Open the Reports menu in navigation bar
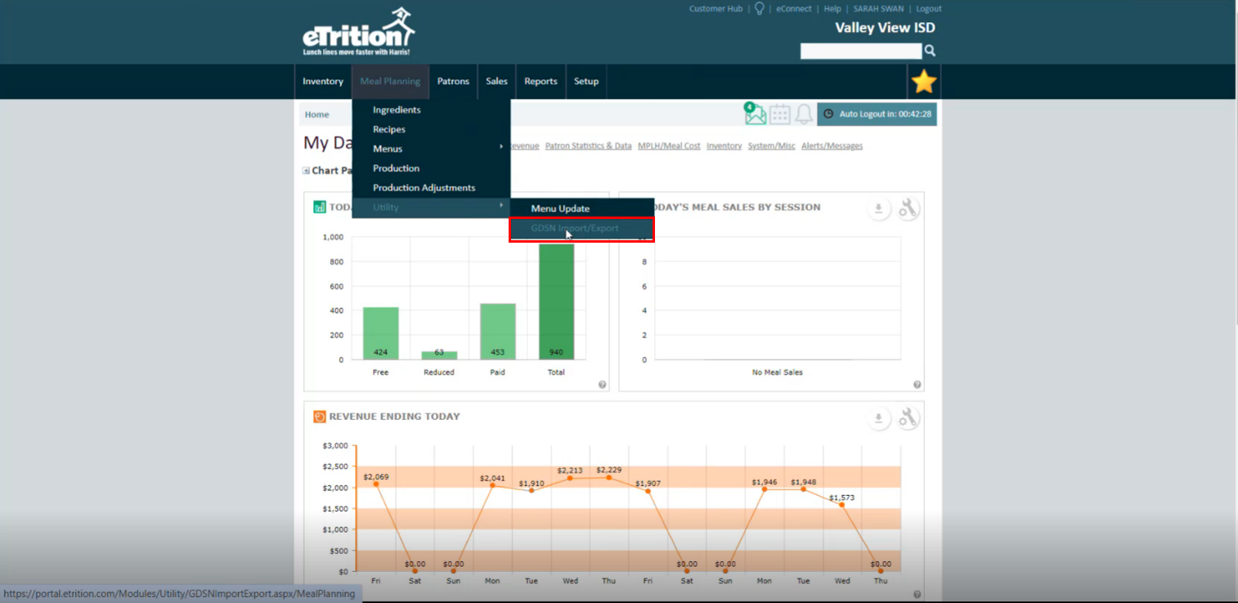 click(x=541, y=82)
